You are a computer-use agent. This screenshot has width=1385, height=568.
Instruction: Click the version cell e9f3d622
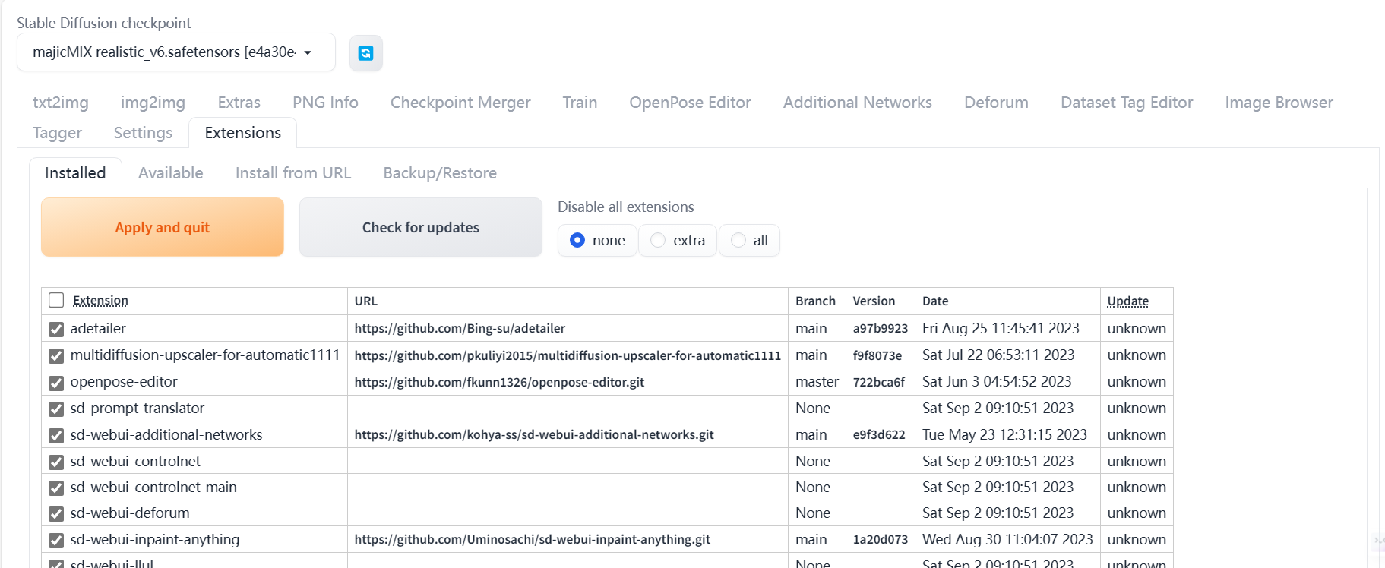pos(878,434)
